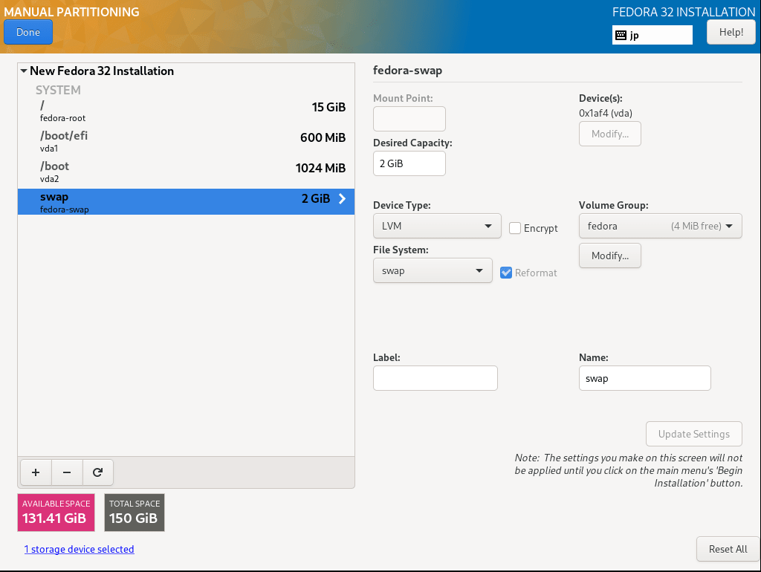
Task: Select the swap fedora-swap partition row
Action: tap(186, 202)
